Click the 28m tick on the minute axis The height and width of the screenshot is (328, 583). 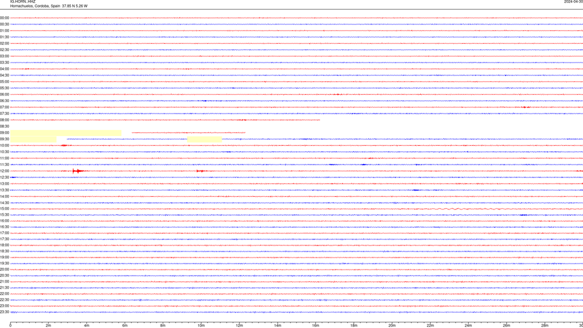click(x=545, y=326)
